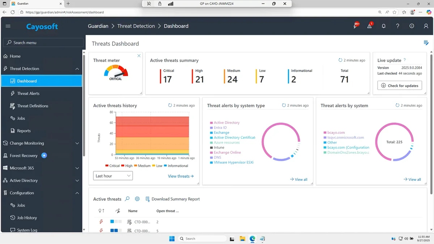
Task: Open the Help question mark icon
Action: pyautogui.click(x=397, y=26)
